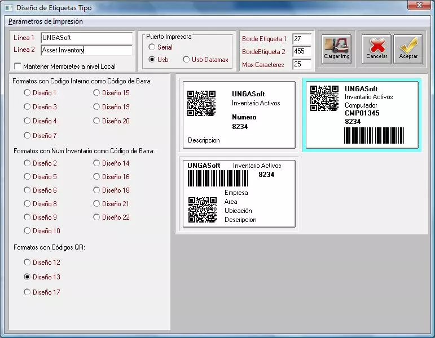Select Diseño 17 layout
Image resolution: width=435 pixels, height=338 pixels.
27,292
